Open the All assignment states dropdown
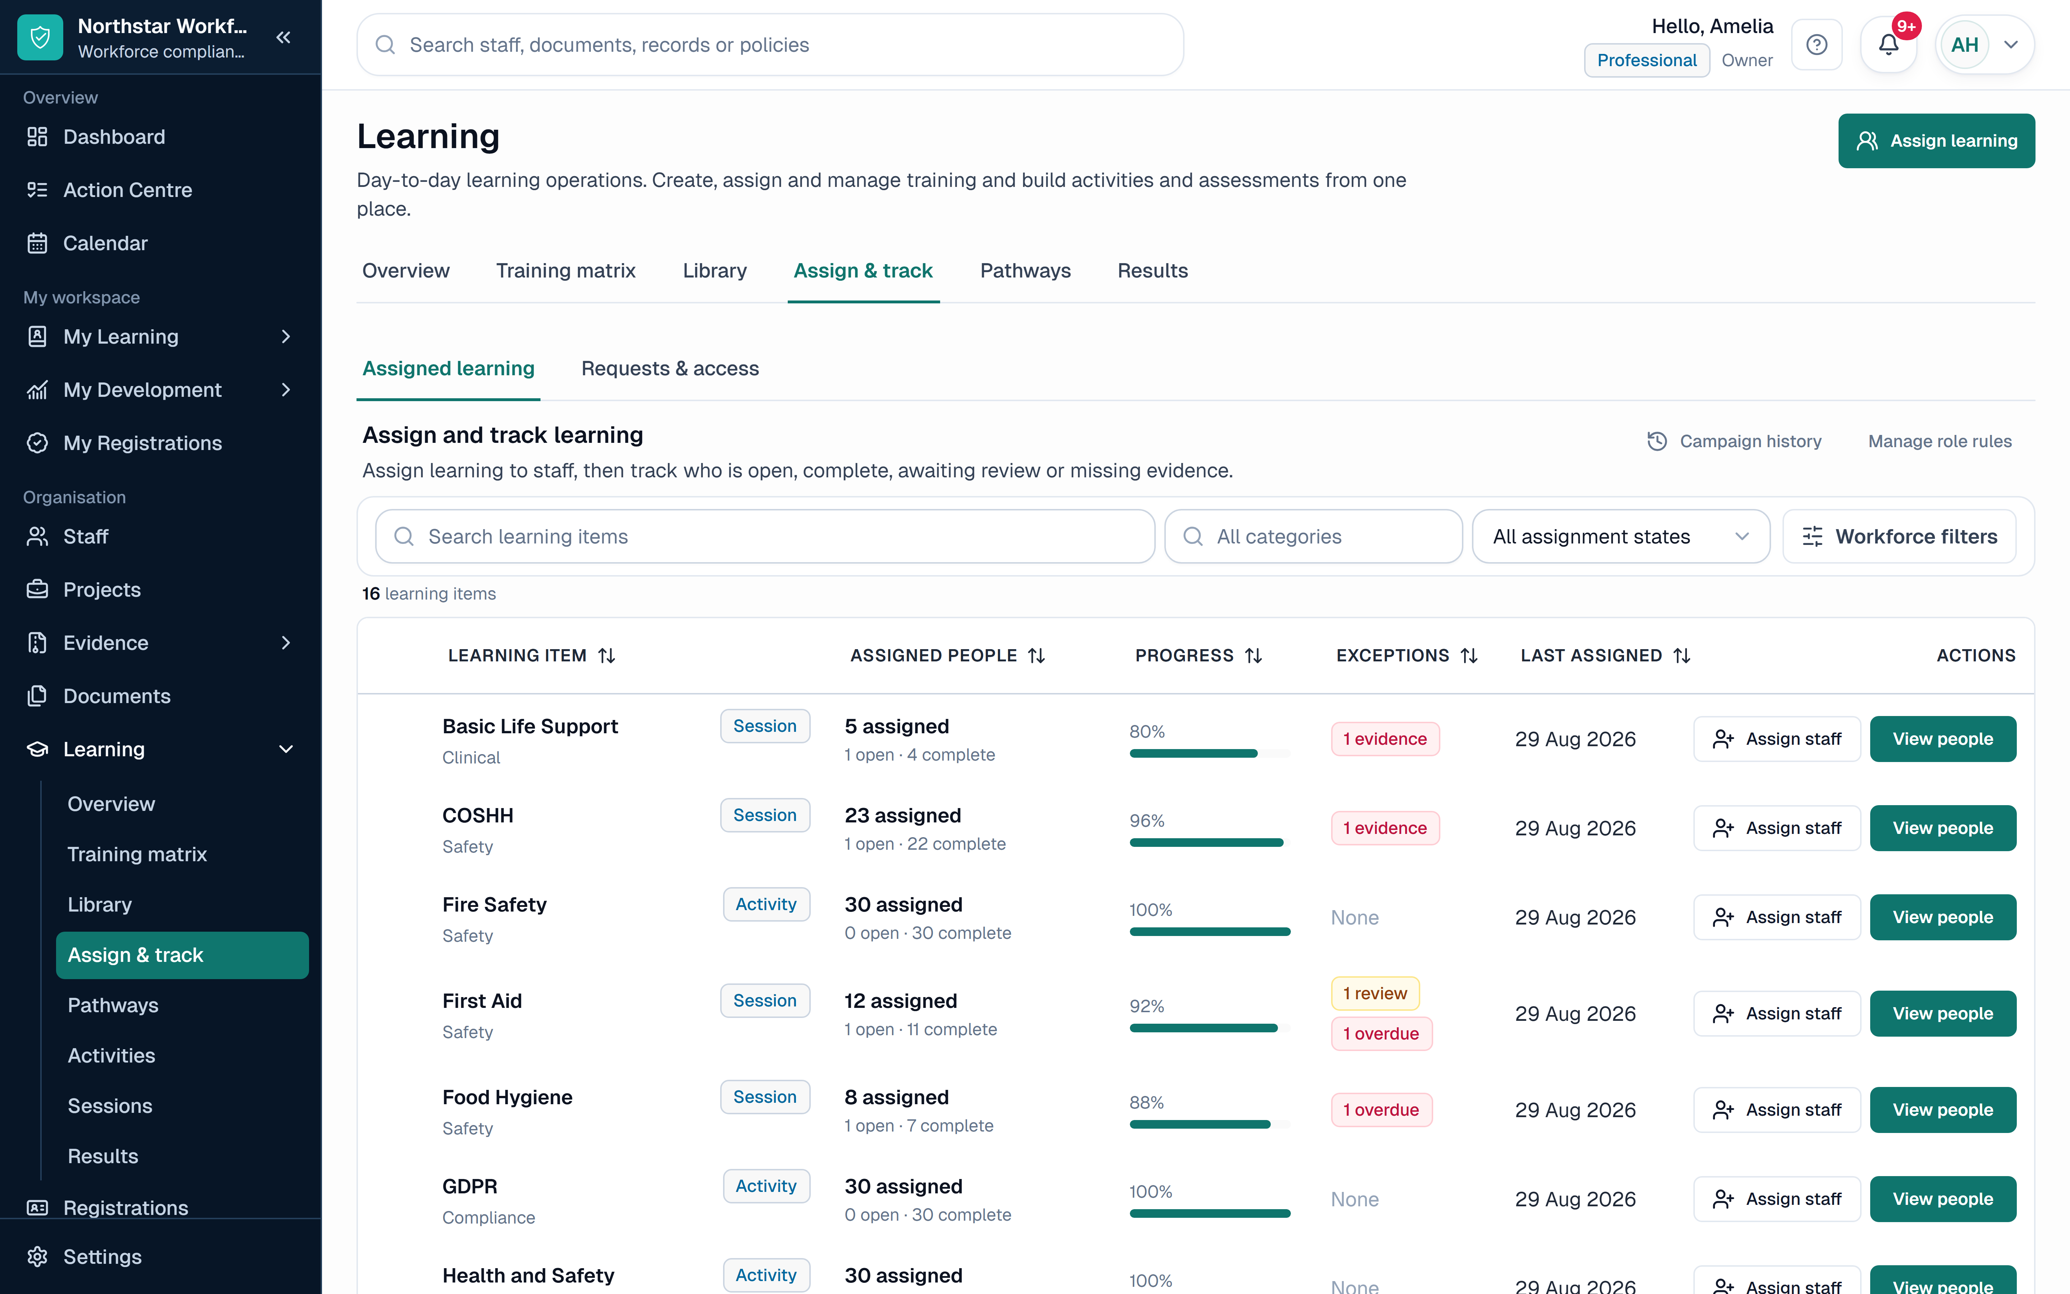Viewport: 2070px width, 1294px height. (1620, 537)
